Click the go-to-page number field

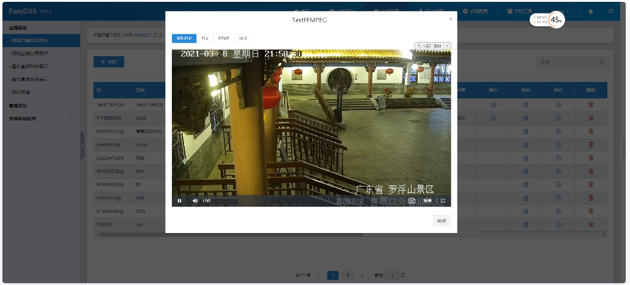[x=391, y=275]
